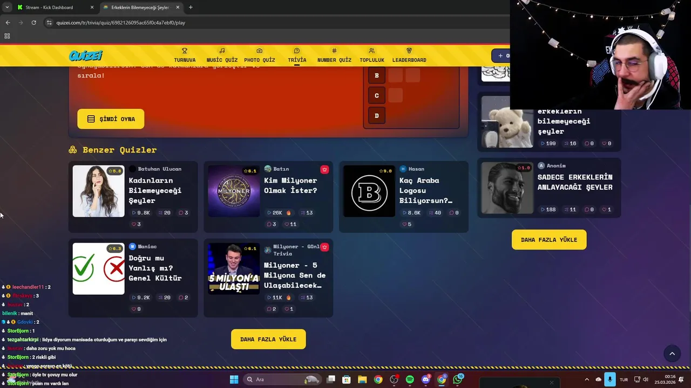Image resolution: width=691 pixels, height=388 pixels.
Task: Open Kaç Araba Logosu Biliyorsun quiz thumbnail
Action: point(369,191)
